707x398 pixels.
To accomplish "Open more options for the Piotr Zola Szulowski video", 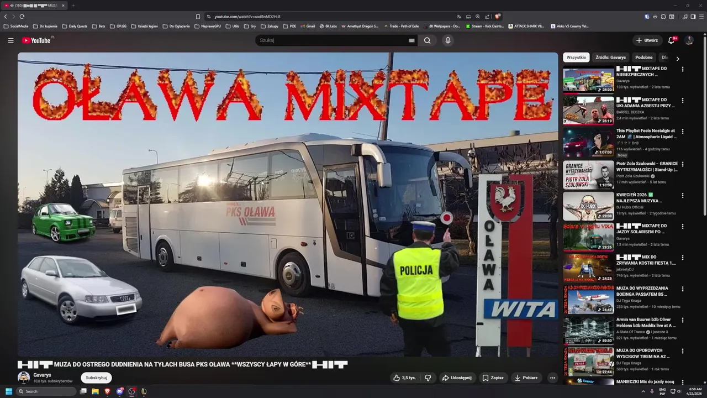I will [x=683, y=164].
